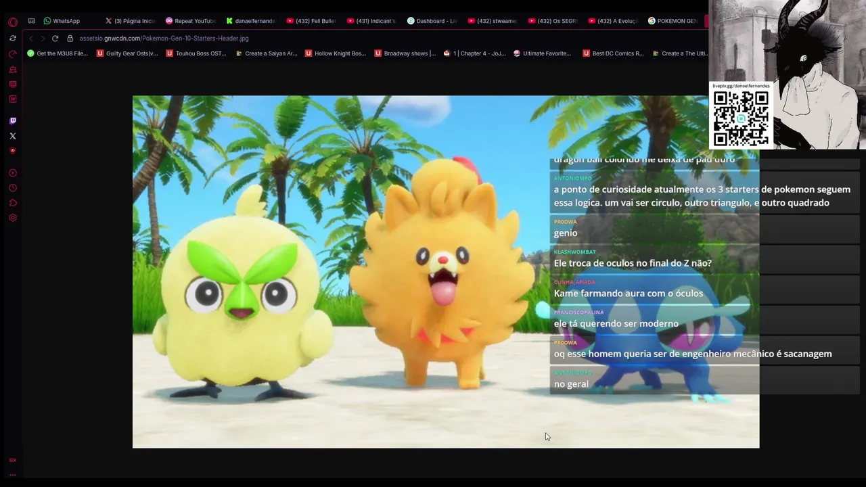Switch to the danaelfernandes Kick tab
866x487 pixels.
tap(250, 21)
